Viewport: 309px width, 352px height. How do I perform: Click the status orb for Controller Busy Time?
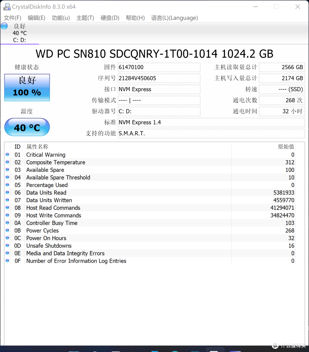[x=7, y=223]
